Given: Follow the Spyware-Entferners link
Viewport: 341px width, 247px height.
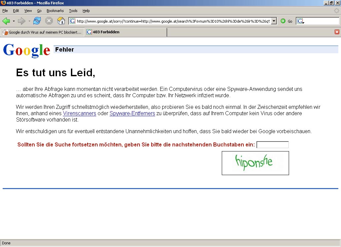Looking at the screenshot, I should tap(132, 113).
